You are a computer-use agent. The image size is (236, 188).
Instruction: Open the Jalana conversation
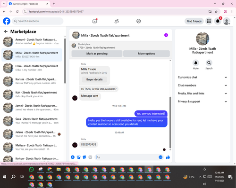(x=32, y=134)
